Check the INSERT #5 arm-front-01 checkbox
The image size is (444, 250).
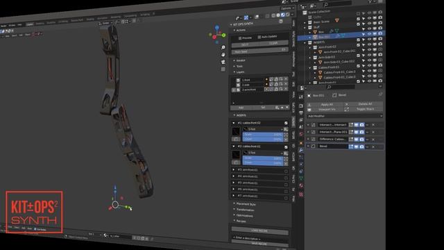286,184
